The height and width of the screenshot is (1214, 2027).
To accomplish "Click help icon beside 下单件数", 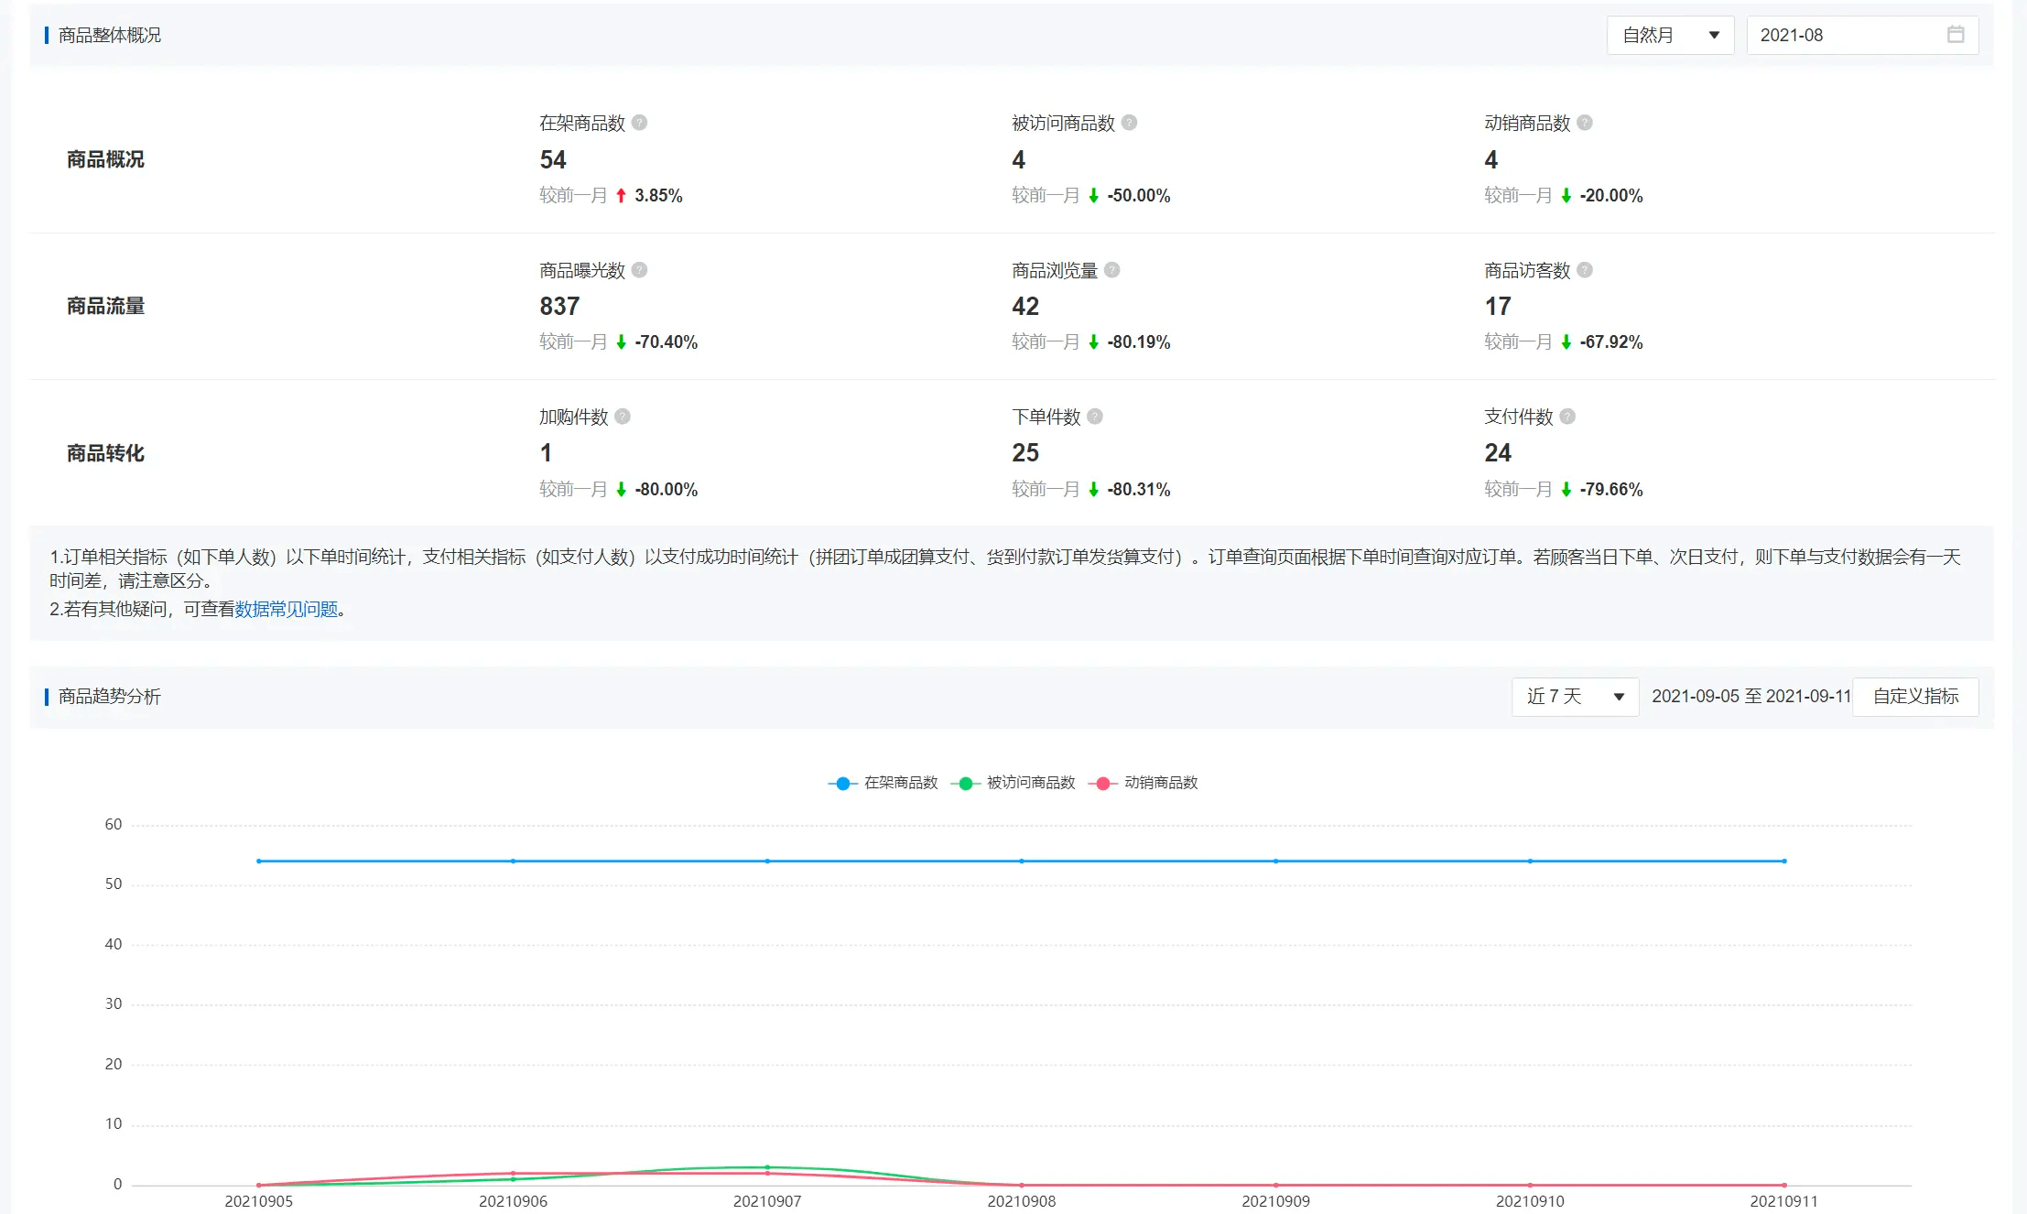I will 1094,417.
